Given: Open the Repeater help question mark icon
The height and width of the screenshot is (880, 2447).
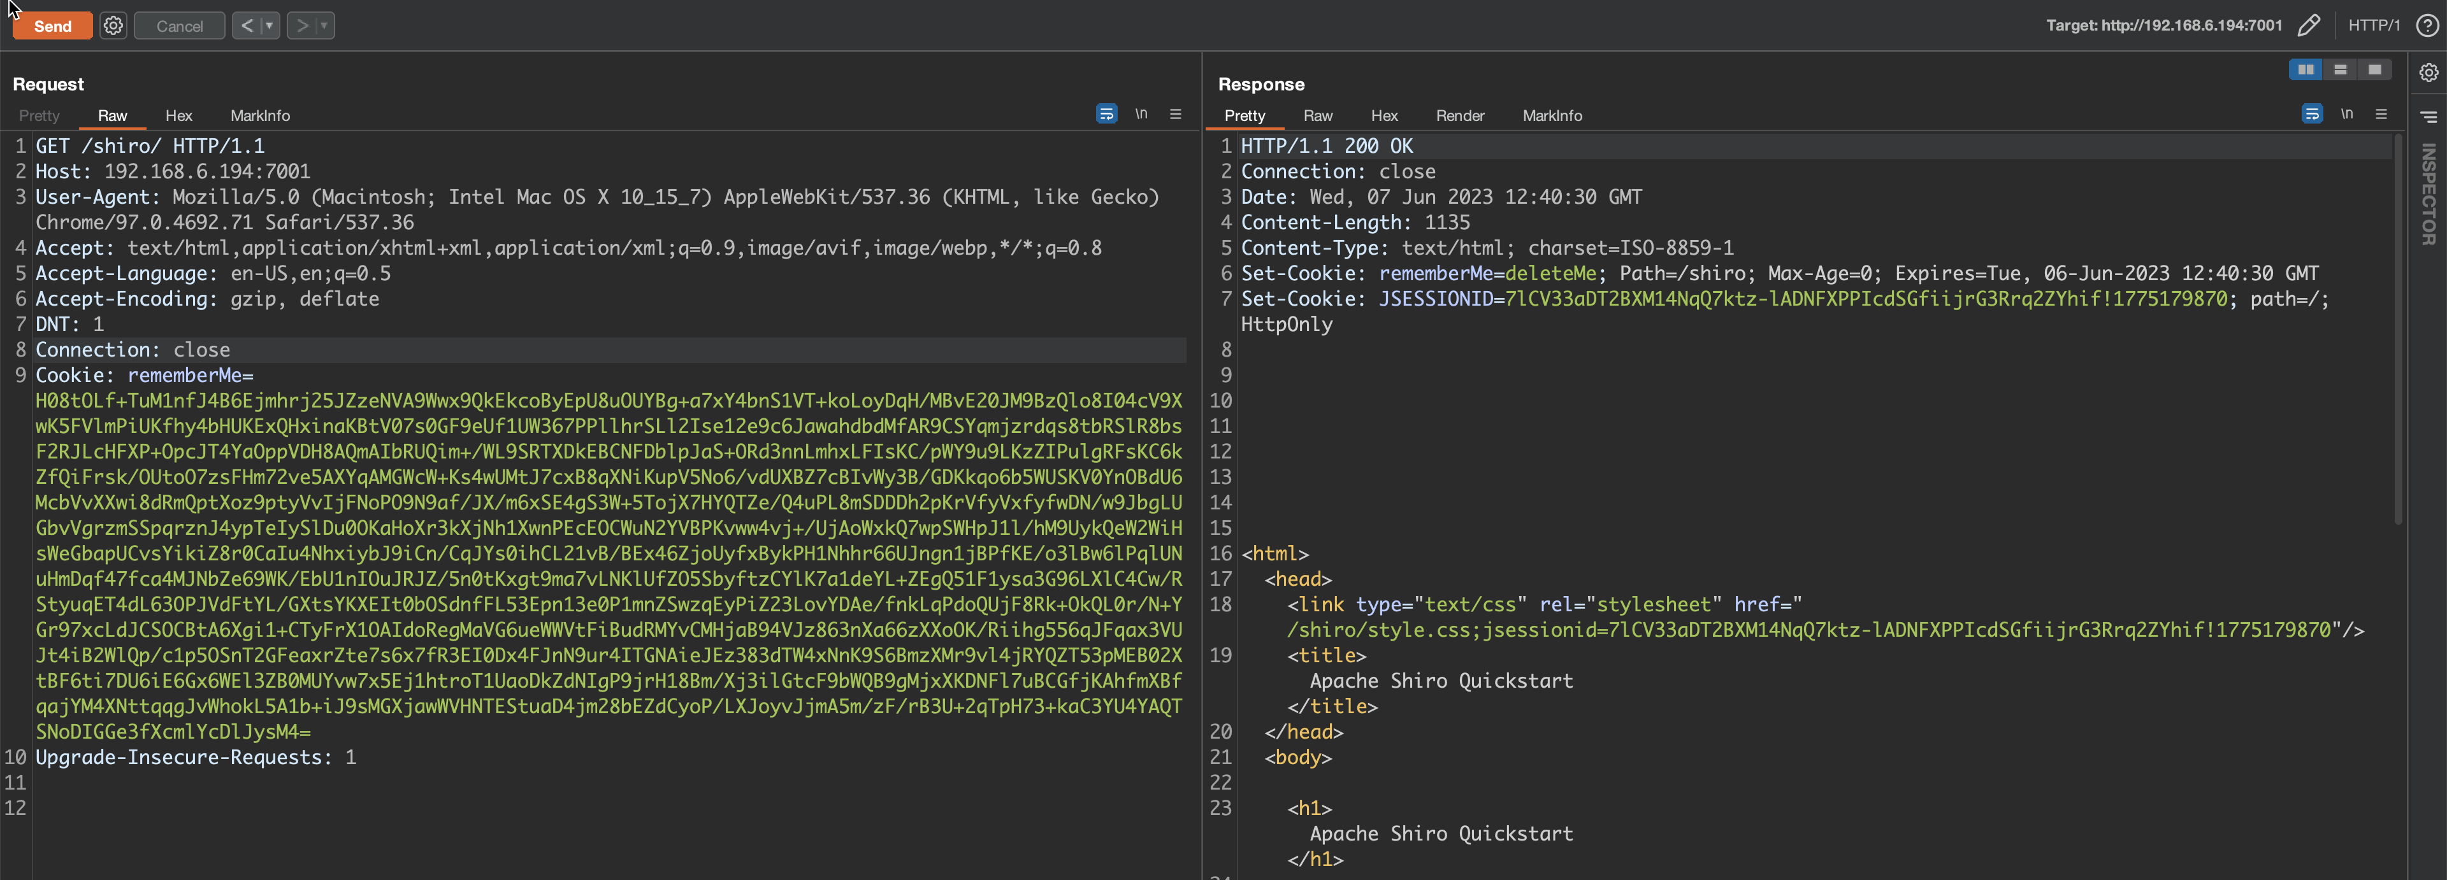Looking at the screenshot, I should click(x=2426, y=25).
